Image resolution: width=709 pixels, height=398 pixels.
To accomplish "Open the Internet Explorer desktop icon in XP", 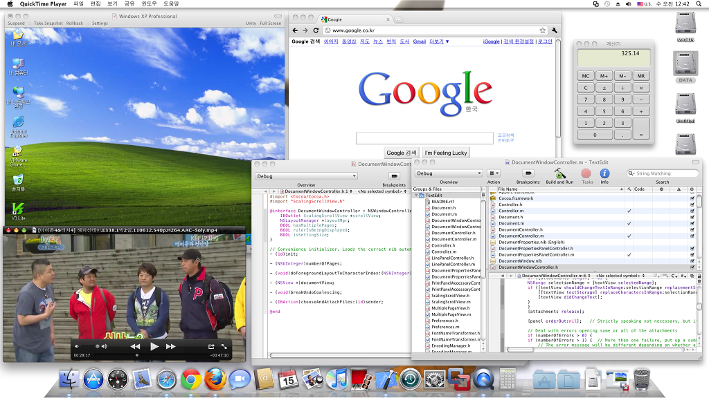I will (x=19, y=126).
